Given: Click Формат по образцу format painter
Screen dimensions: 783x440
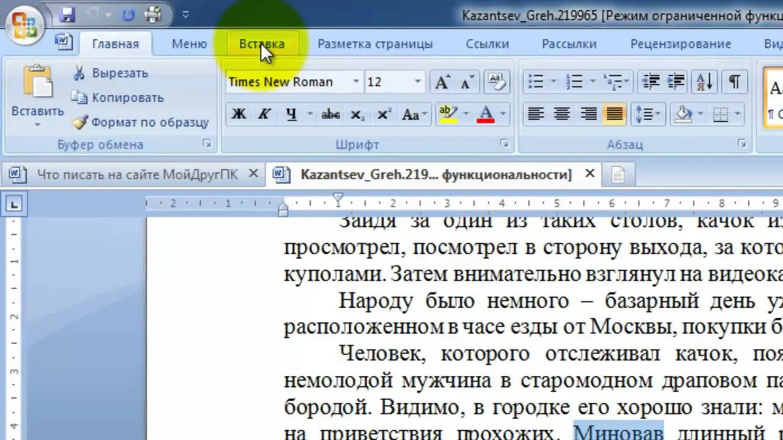Looking at the screenshot, I should (x=141, y=122).
